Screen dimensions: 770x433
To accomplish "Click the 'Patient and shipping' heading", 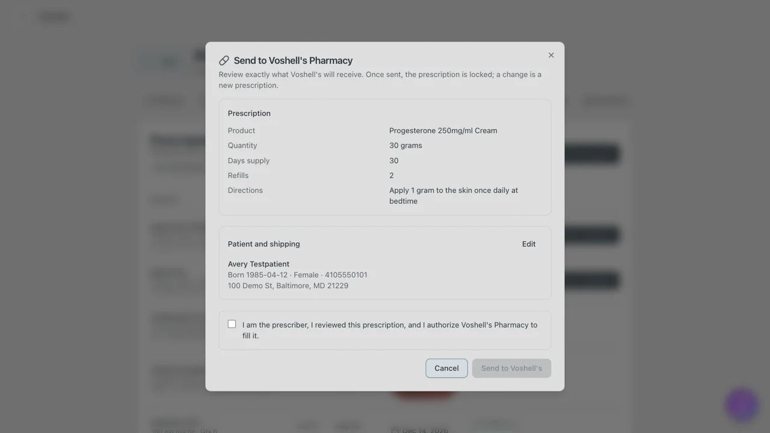I will [x=264, y=244].
